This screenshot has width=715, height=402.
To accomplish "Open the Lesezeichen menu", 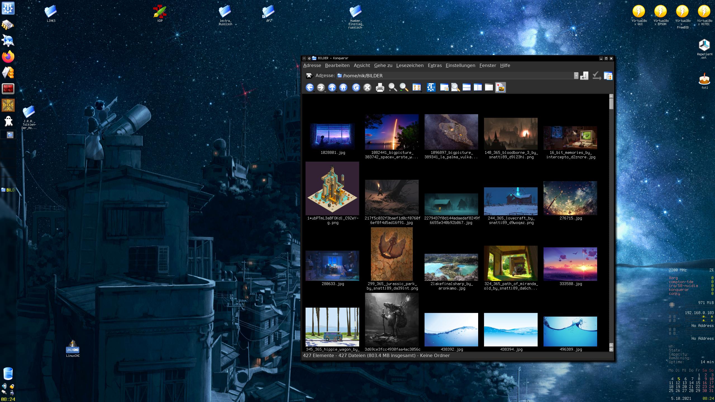I will click(x=410, y=66).
